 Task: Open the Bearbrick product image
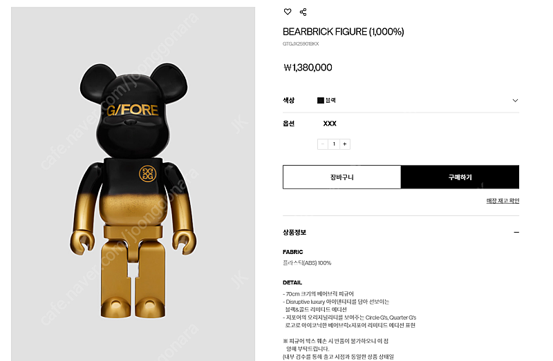pos(133,184)
